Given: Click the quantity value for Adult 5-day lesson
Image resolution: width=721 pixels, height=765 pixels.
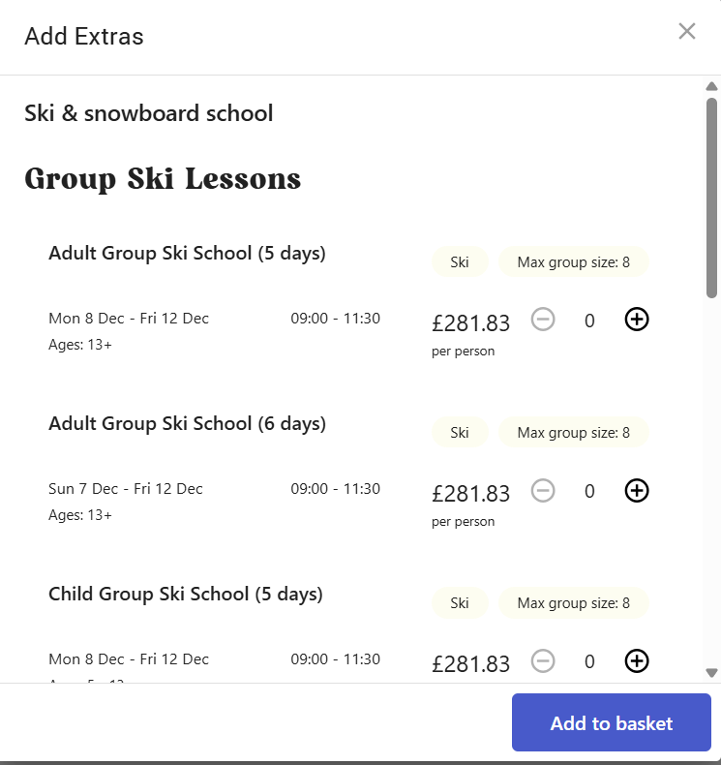Looking at the screenshot, I should tap(589, 321).
